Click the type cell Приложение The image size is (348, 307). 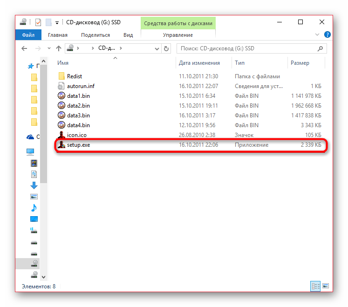(252, 145)
